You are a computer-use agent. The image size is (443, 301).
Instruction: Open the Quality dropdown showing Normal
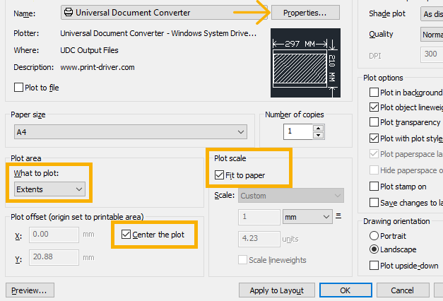click(432, 34)
